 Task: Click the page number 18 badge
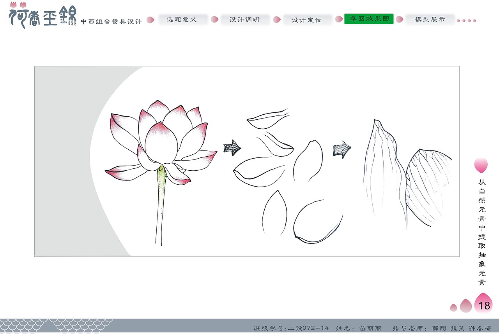coord(484,304)
